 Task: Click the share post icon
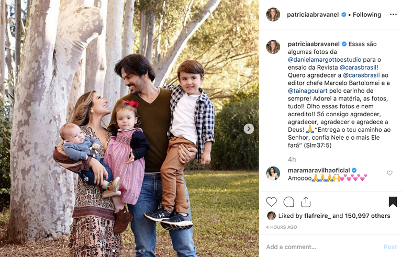click(306, 202)
